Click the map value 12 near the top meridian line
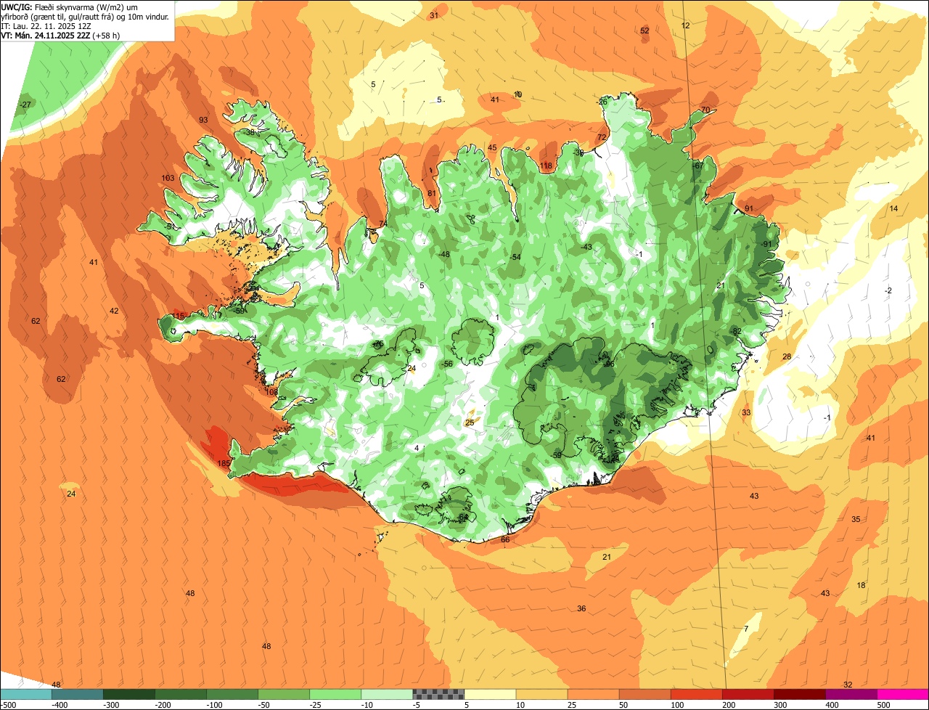The height and width of the screenshot is (710, 929). pyautogui.click(x=686, y=25)
